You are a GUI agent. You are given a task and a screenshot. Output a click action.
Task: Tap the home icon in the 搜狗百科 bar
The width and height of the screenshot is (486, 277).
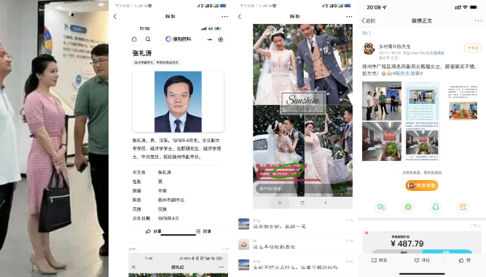134,39
